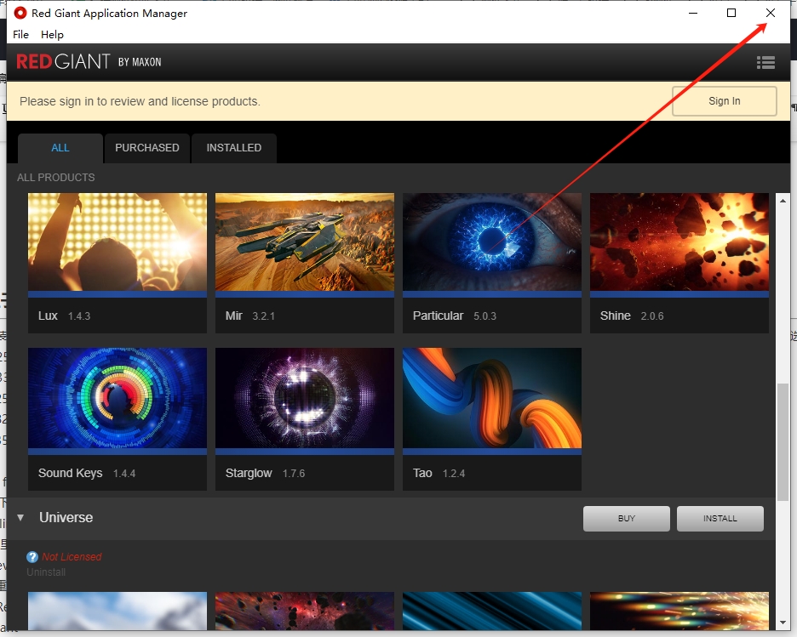Click the Universe section heading

tap(66, 518)
